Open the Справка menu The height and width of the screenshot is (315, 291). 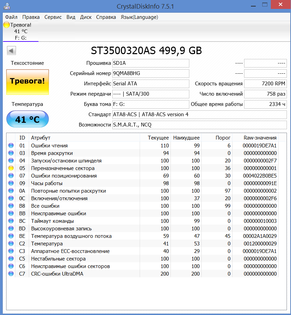pyautogui.click(x=106, y=17)
